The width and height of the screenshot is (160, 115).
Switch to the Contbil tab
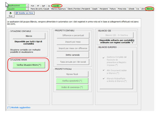[x=56, y=6]
